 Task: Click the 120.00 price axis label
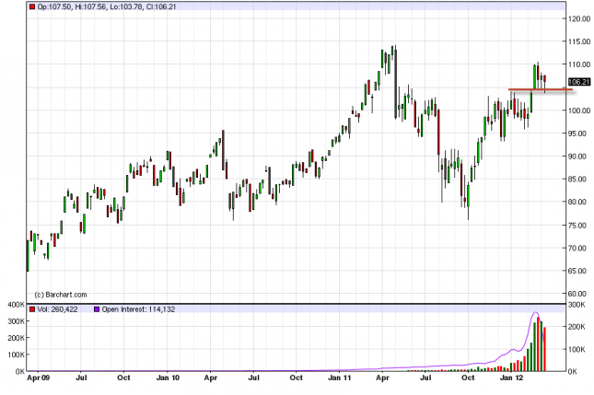pos(579,18)
